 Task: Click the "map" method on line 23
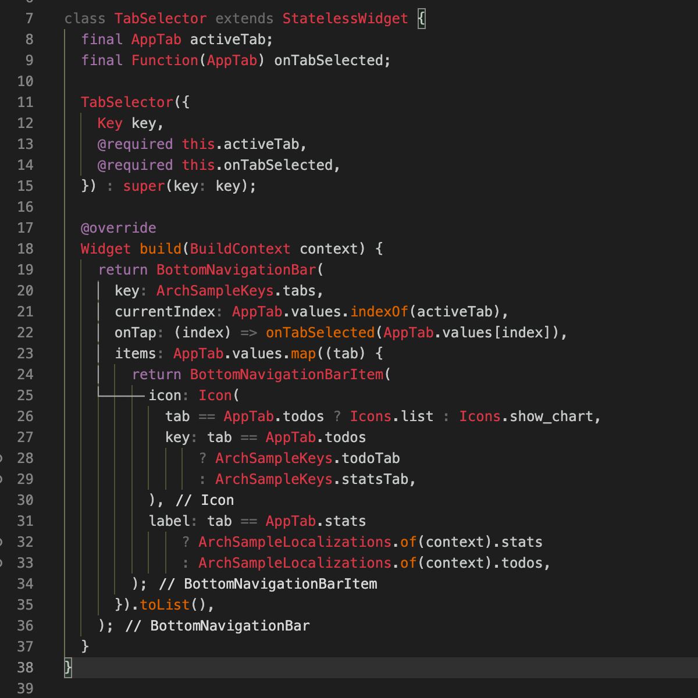tap(303, 354)
